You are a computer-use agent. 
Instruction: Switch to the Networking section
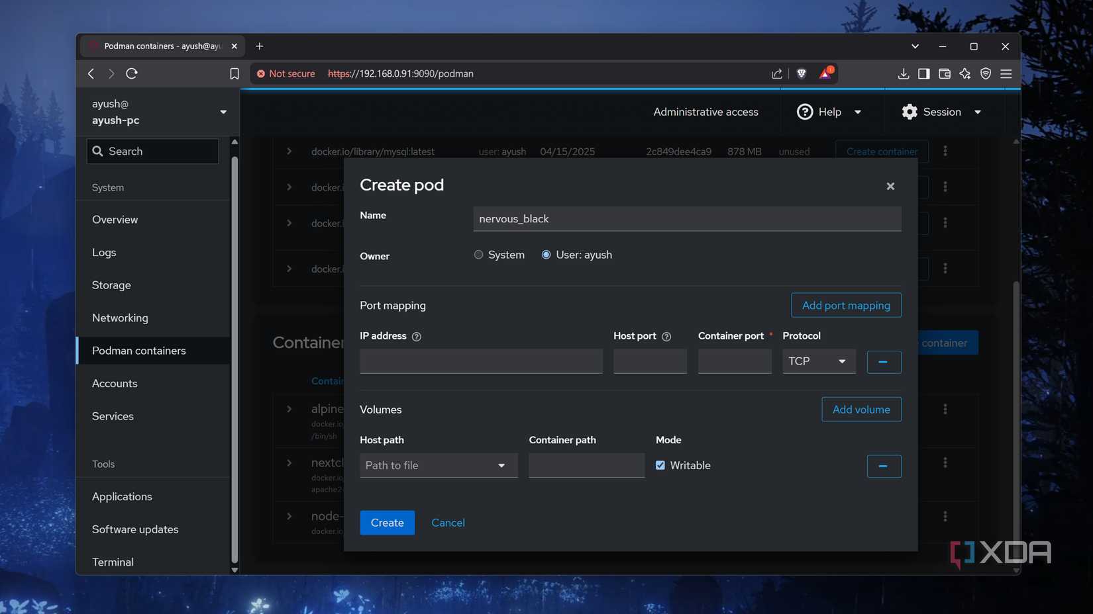pyautogui.click(x=120, y=318)
